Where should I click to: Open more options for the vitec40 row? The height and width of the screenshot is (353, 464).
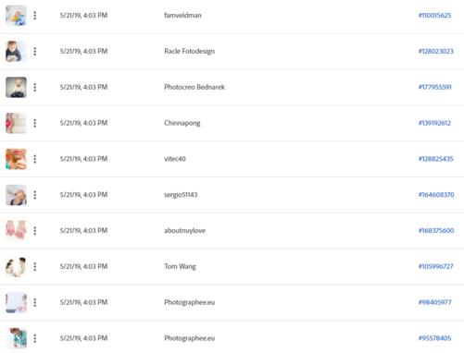35,159
